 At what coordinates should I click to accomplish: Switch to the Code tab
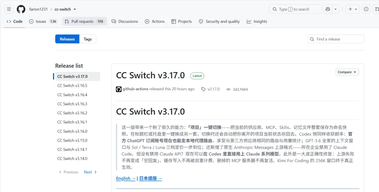click(x=14, y=21)
